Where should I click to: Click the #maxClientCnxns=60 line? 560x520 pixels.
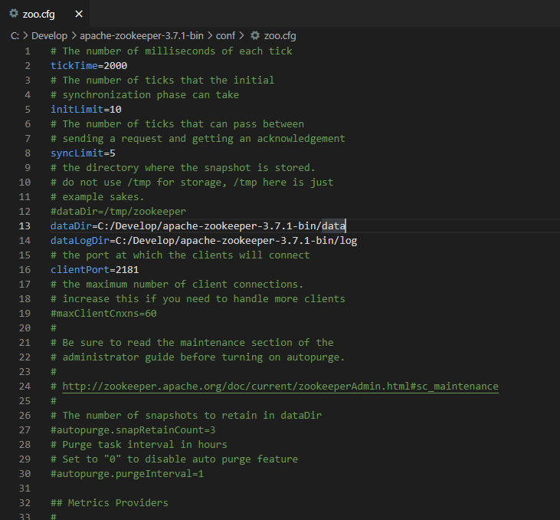103,313
